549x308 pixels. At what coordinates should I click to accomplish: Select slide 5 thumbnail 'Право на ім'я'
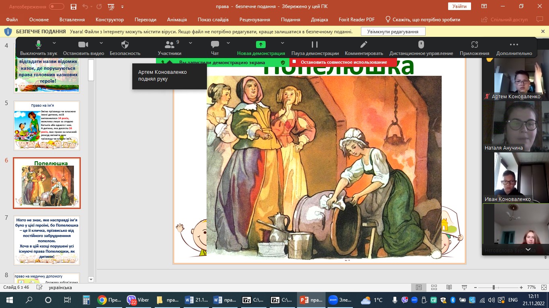(x=47, y=126)
